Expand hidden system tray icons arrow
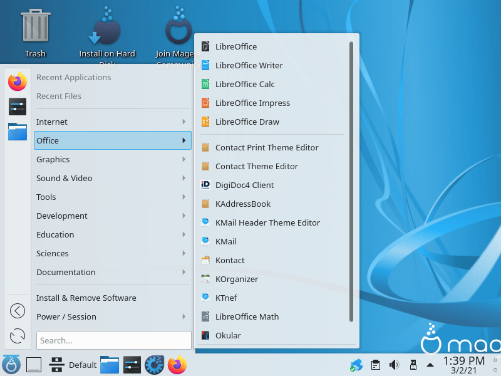501x376 pixels. (430, 365)
